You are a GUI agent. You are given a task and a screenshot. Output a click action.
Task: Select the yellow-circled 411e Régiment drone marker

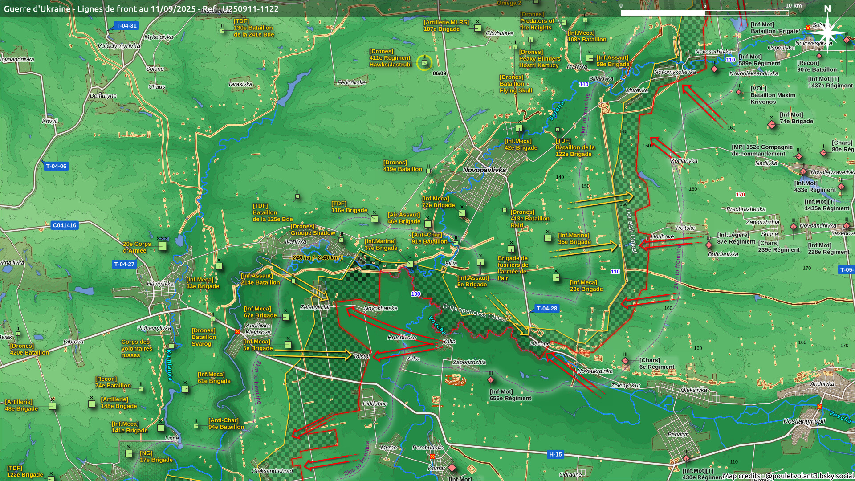tap(424, 63)
